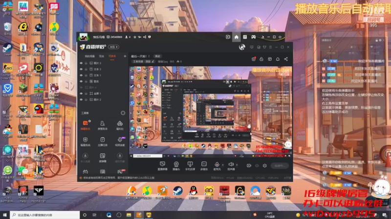
Task: Open the 弹幕助手 tool in orange
Action: [85, 125]
